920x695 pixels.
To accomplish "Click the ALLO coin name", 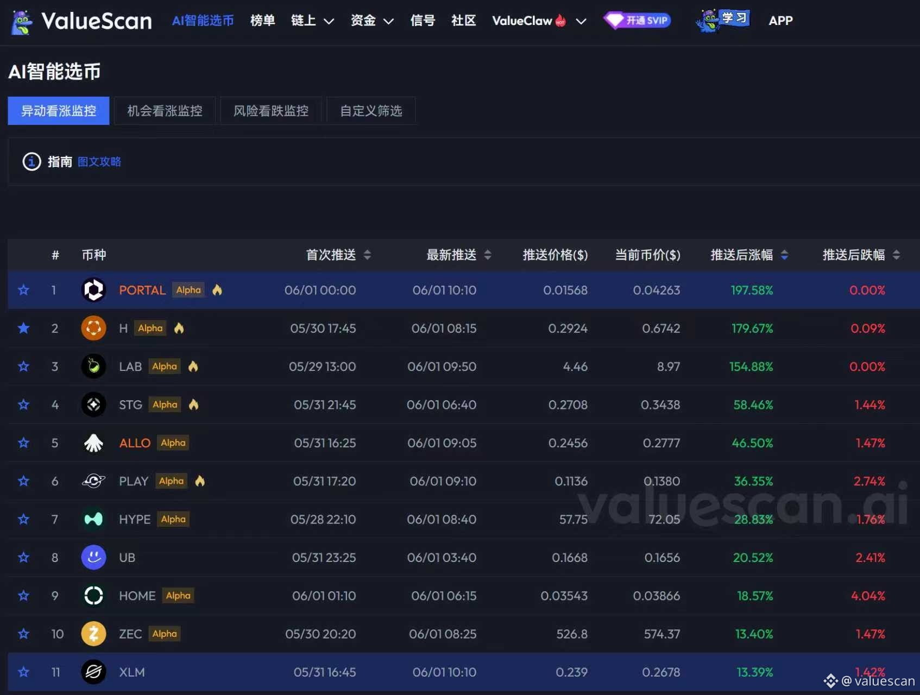I will coord(135,443).
